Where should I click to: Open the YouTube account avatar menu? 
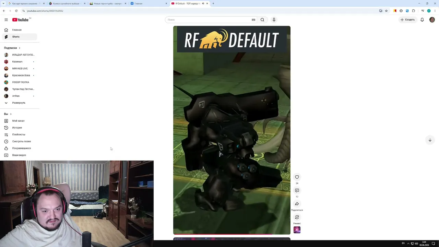click(432, 20)
